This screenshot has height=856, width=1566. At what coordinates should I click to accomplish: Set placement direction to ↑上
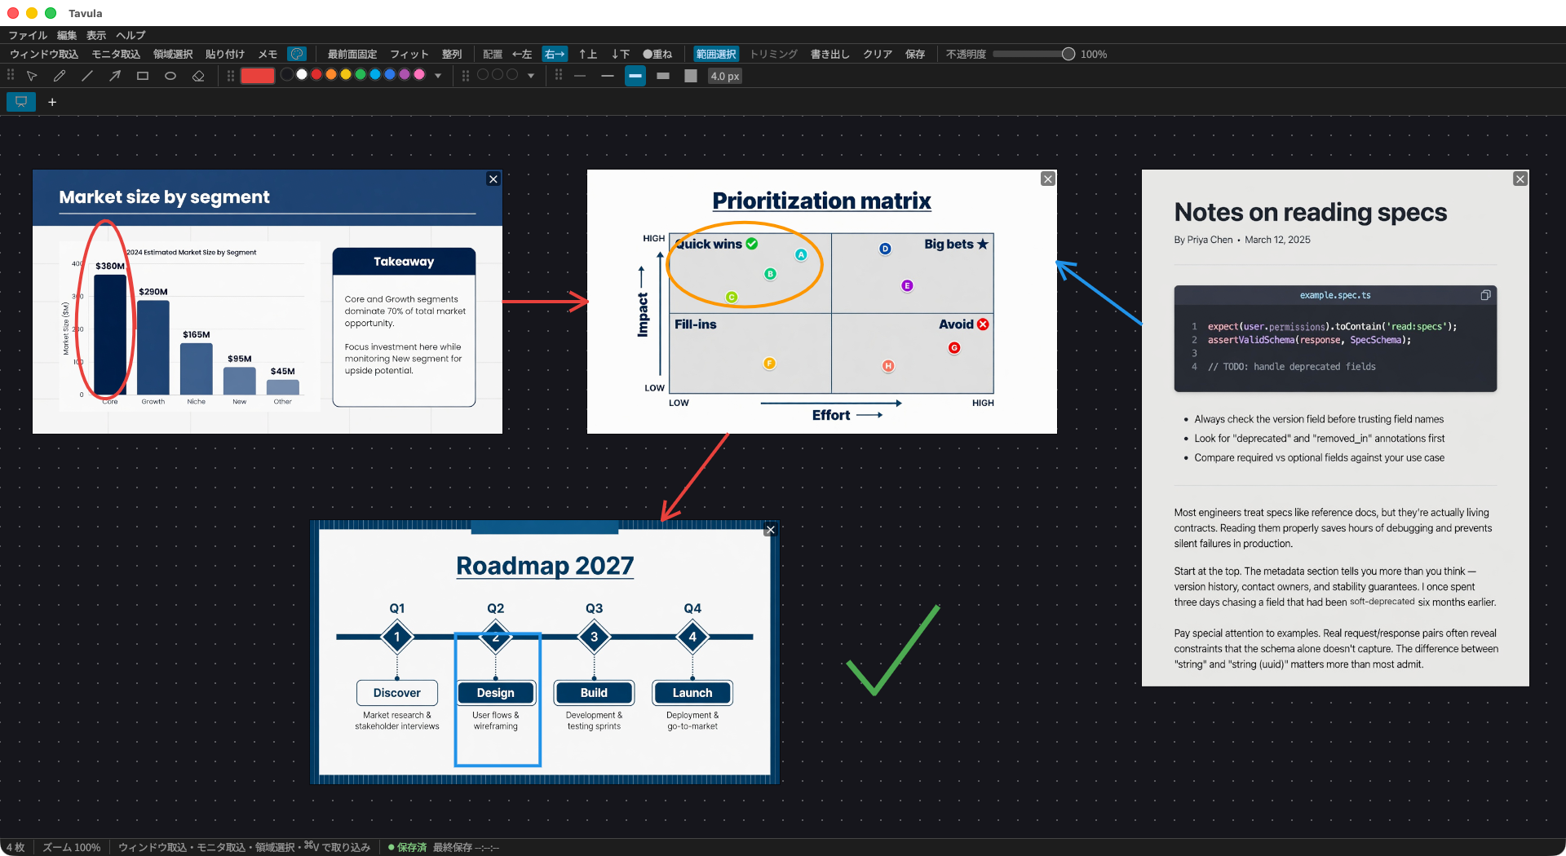click(588, 54)
